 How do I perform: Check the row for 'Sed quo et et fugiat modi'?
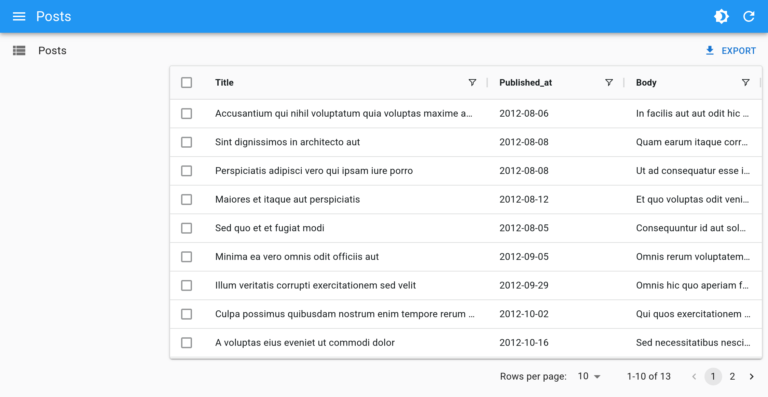point(186,228)
